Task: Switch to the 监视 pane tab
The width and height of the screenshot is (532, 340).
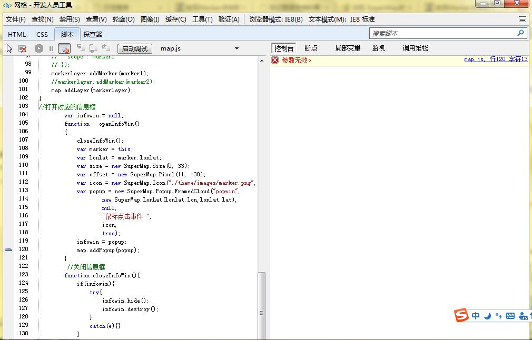Action: click(x=378, y=48)
